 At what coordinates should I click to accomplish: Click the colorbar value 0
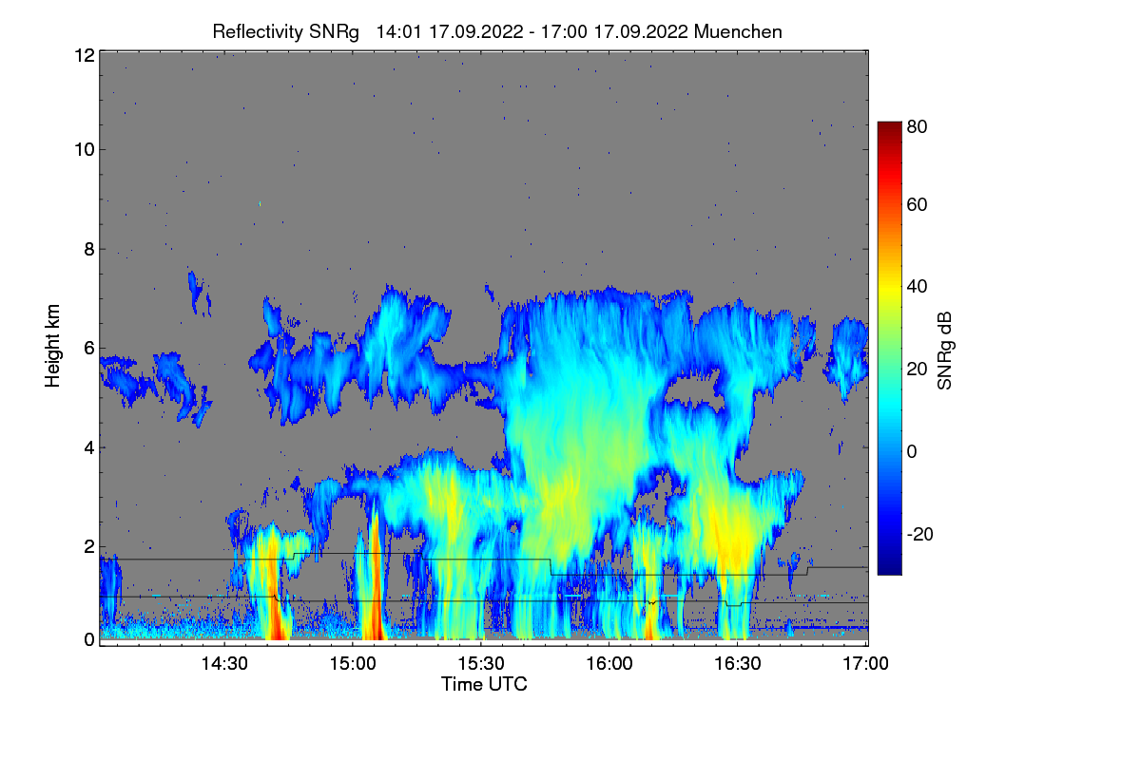coord(912,451)
